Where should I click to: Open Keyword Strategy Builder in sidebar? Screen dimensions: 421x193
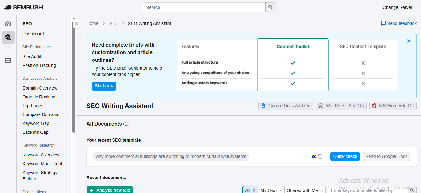click(x=40, y=176)
